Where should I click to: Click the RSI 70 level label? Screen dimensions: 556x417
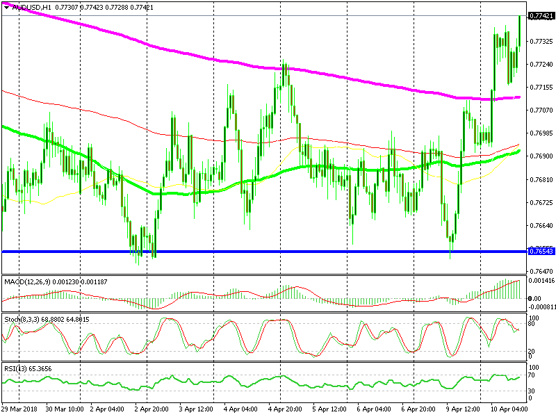532,375
